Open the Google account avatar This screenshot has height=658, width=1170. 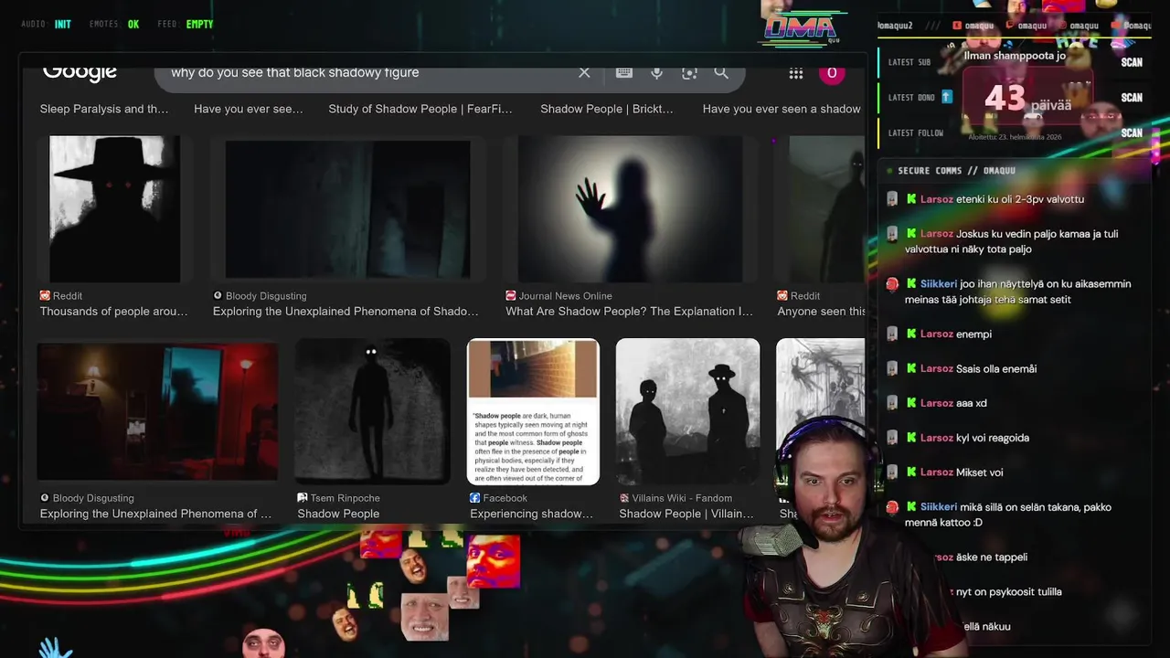click(x=831, y=73)
